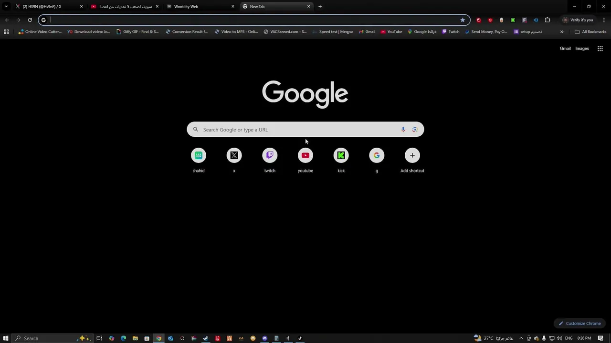The width and height of the screenshot is (611, 343).
Task: Open the Gmail link at top right
Action: pyautogui.click(x=565, y=49)
